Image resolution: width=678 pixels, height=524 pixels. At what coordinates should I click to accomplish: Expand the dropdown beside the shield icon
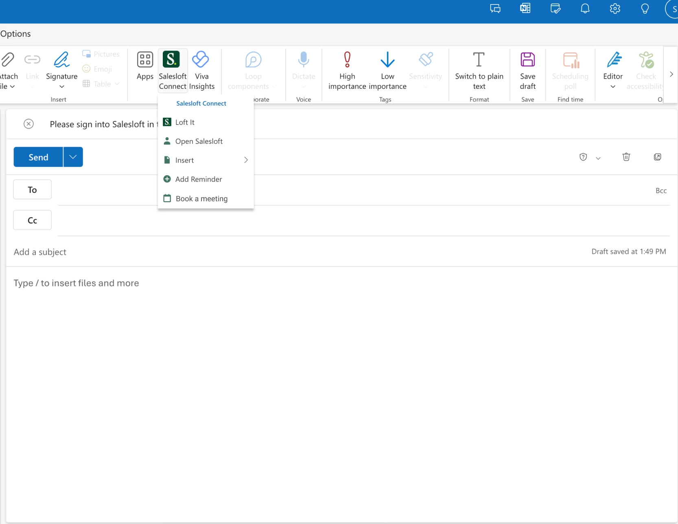(598, 158)
